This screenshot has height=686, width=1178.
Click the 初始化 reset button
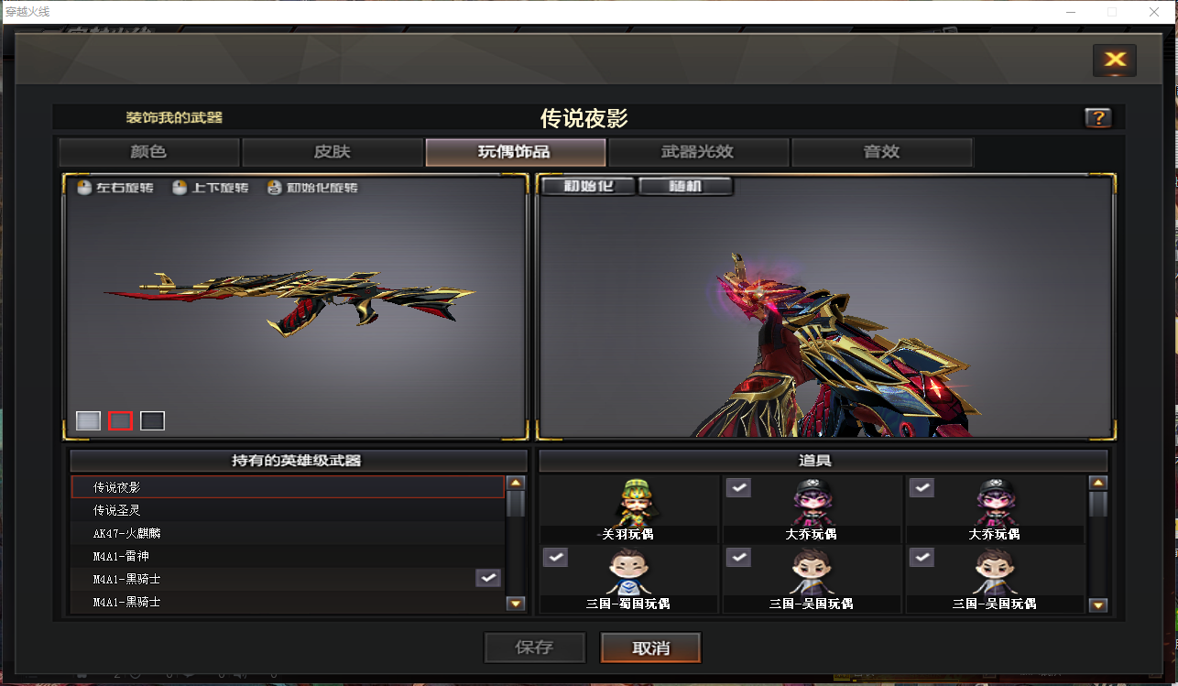pyautogui.click(x=588, y=186)
